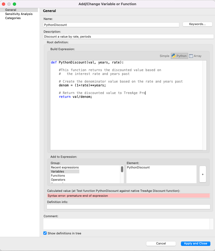
Task: Select Functions in Group list
Action: click(x=58, y=176)
